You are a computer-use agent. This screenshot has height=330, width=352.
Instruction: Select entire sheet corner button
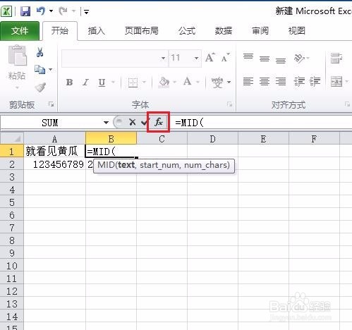[12, 138]
